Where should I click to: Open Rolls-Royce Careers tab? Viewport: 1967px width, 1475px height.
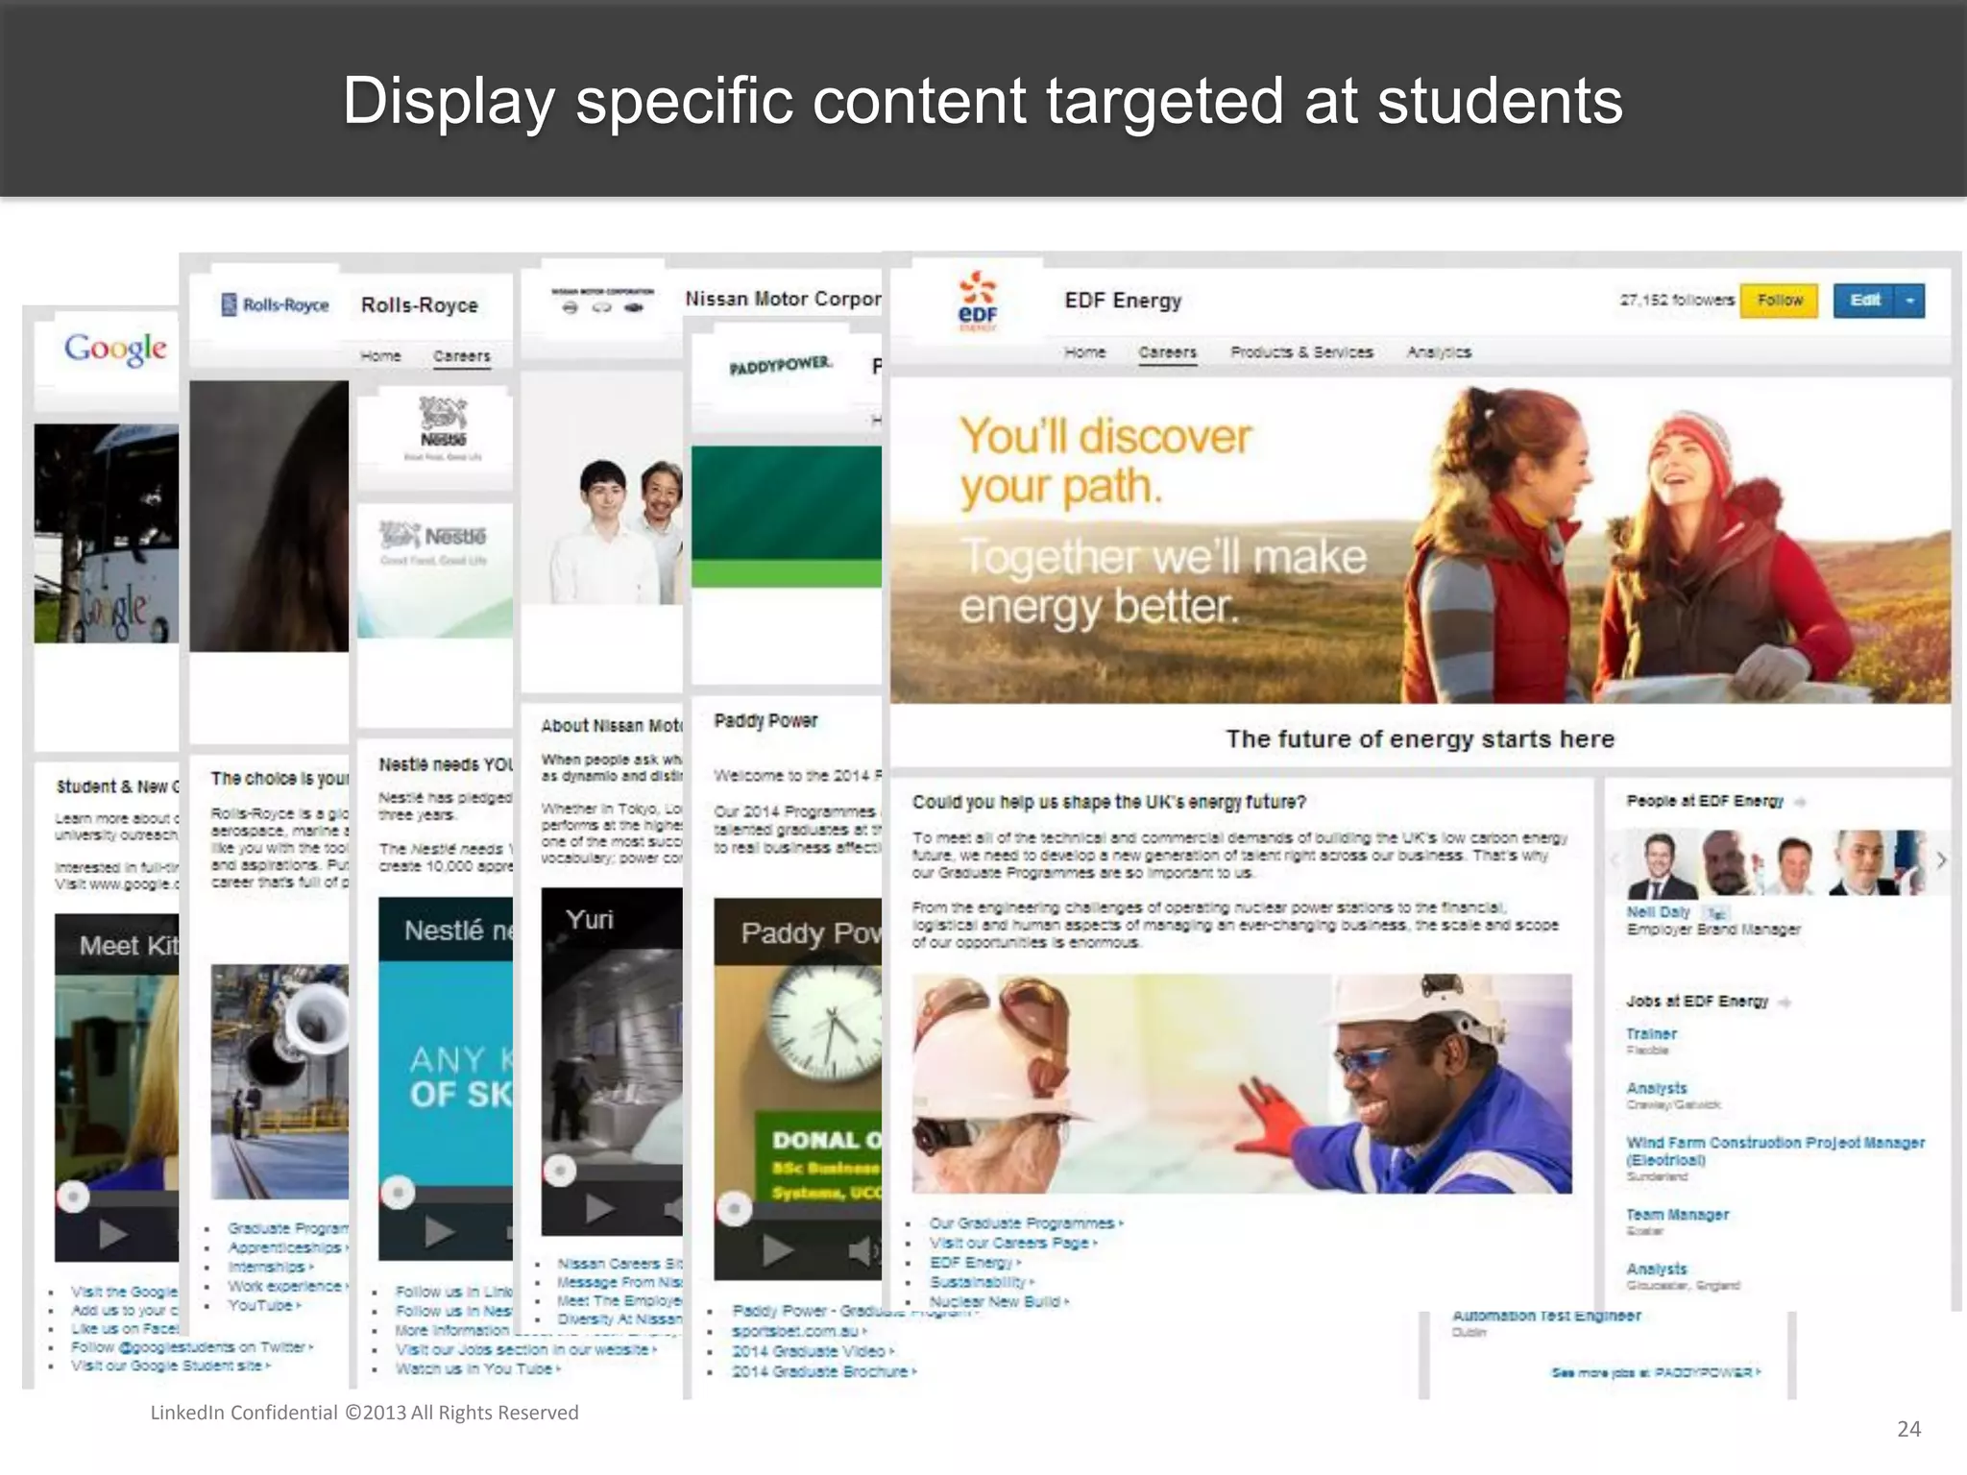pos(461,356)
